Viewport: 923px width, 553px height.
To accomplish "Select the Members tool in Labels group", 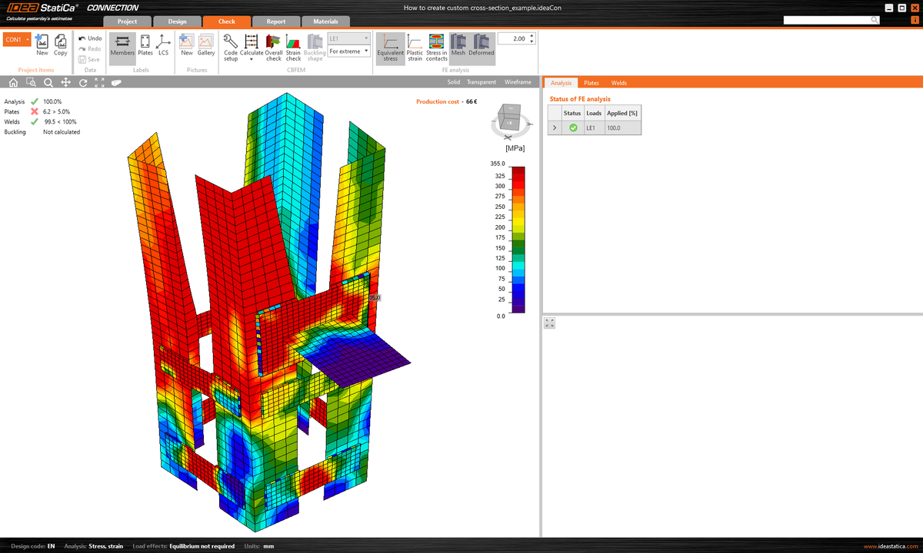I will 122,47.
